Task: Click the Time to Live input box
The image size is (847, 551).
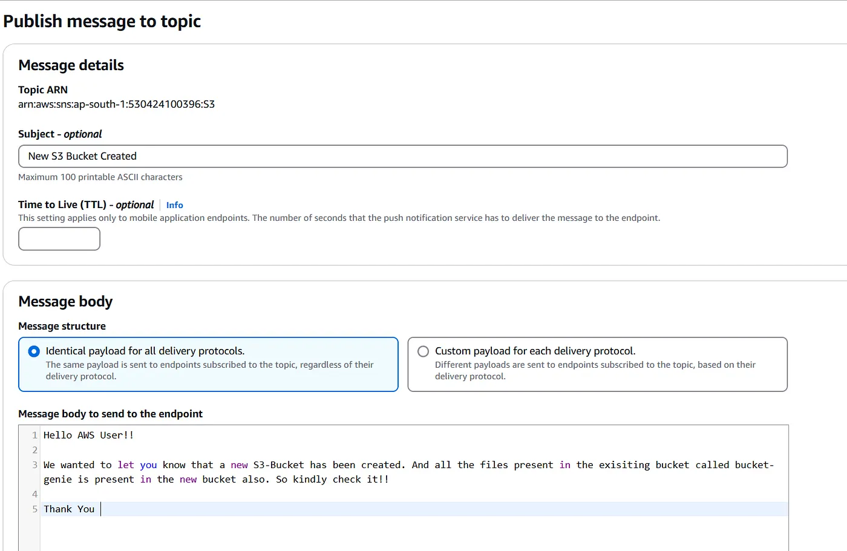Action: click(x=59, y=239)
